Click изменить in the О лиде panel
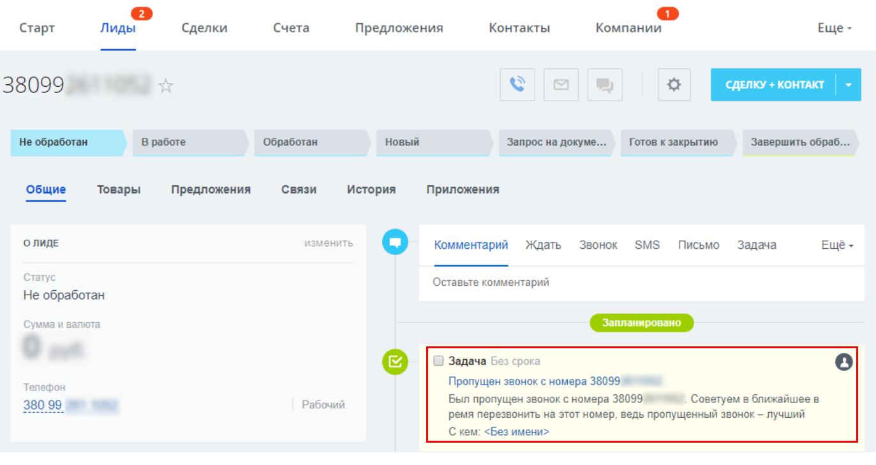Image resolution: width=876 pixels, height=465 pixels. pos(328,243)
